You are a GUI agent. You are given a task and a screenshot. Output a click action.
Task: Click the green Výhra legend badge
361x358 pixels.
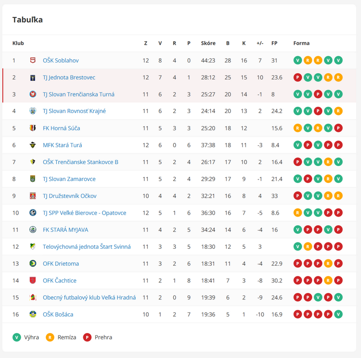(x=17, y=337)
